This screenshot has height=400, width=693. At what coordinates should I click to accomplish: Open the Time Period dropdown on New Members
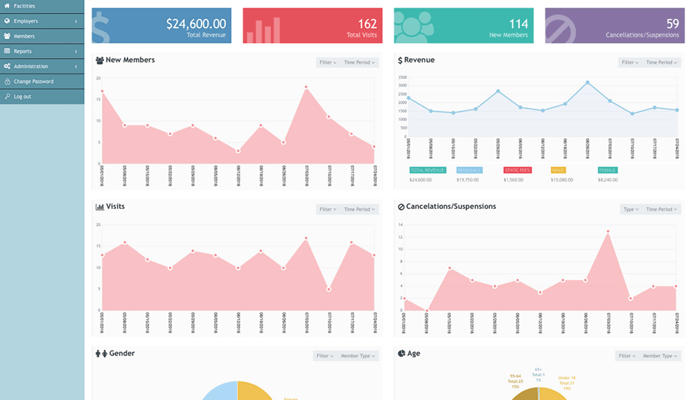[358, 62]
